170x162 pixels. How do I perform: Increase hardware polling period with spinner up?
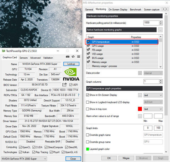click(161, 22)
